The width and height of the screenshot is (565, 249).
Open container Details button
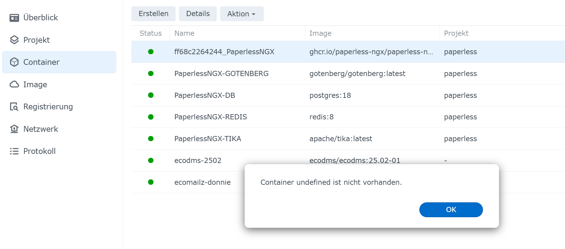tap(198, 14)
